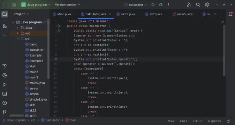Toggle read-only lock in status bar

click(228, 121)
